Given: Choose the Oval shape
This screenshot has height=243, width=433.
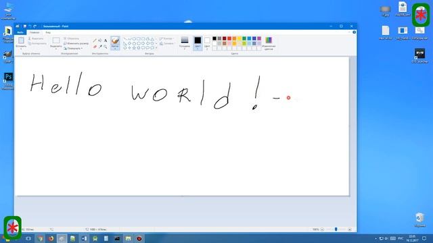Looking at the screenshot, I should click(x=134, y=39).
